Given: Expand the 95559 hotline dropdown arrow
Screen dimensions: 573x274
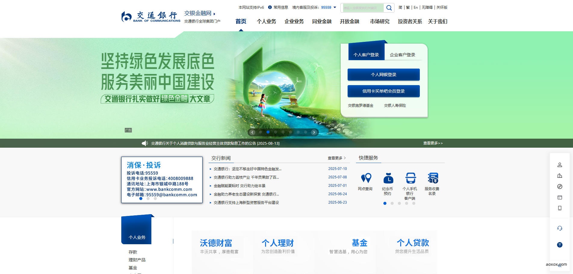Looking at the screenshot, I should pos(335,8).
